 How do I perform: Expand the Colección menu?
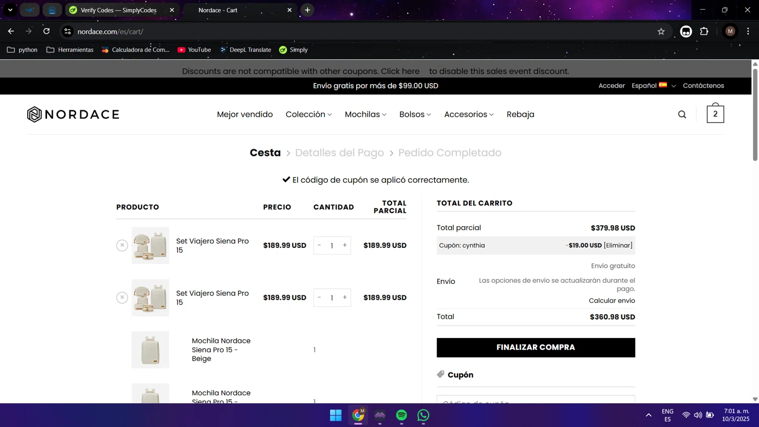coord(309,114)
